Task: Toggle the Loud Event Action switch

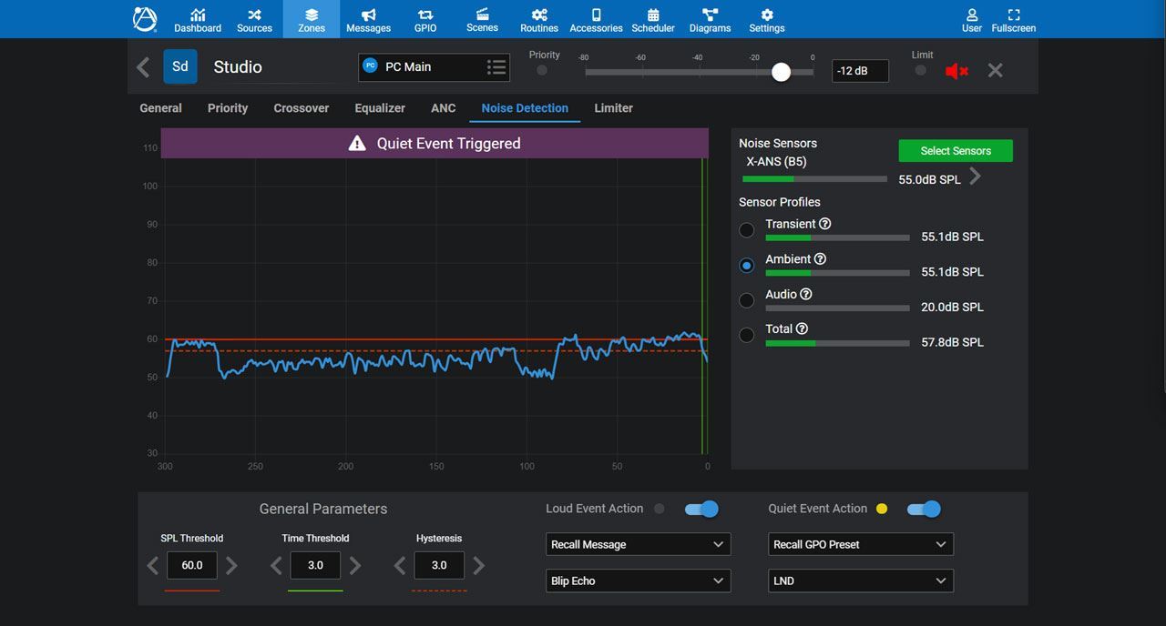Action: pyautogui.click(x=701, y=510)
